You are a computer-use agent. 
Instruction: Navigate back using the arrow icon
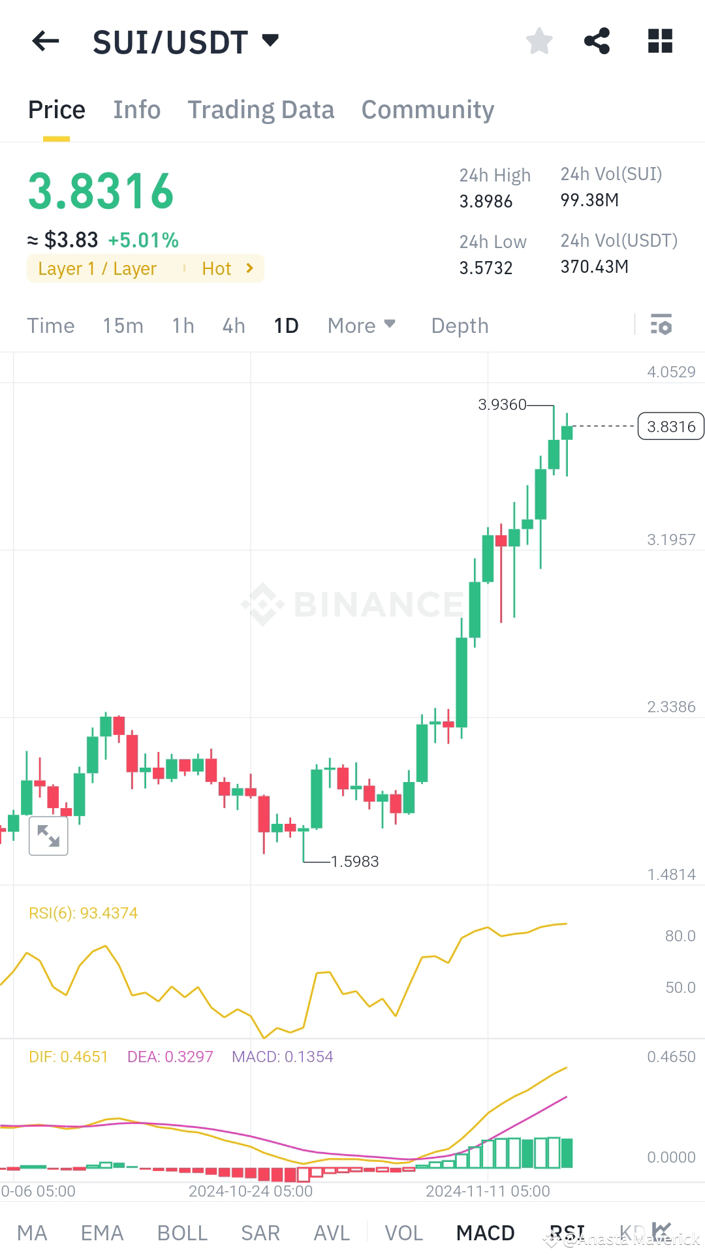click(44, 41)
